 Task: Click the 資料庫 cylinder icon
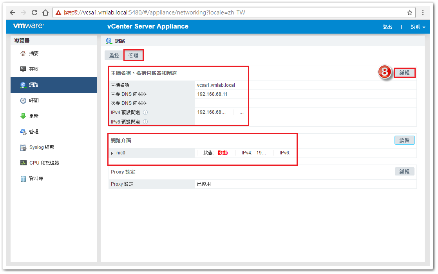[23, 179]
